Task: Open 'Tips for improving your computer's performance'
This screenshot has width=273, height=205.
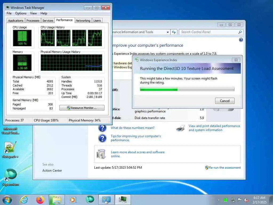Action: pos(136,138)
